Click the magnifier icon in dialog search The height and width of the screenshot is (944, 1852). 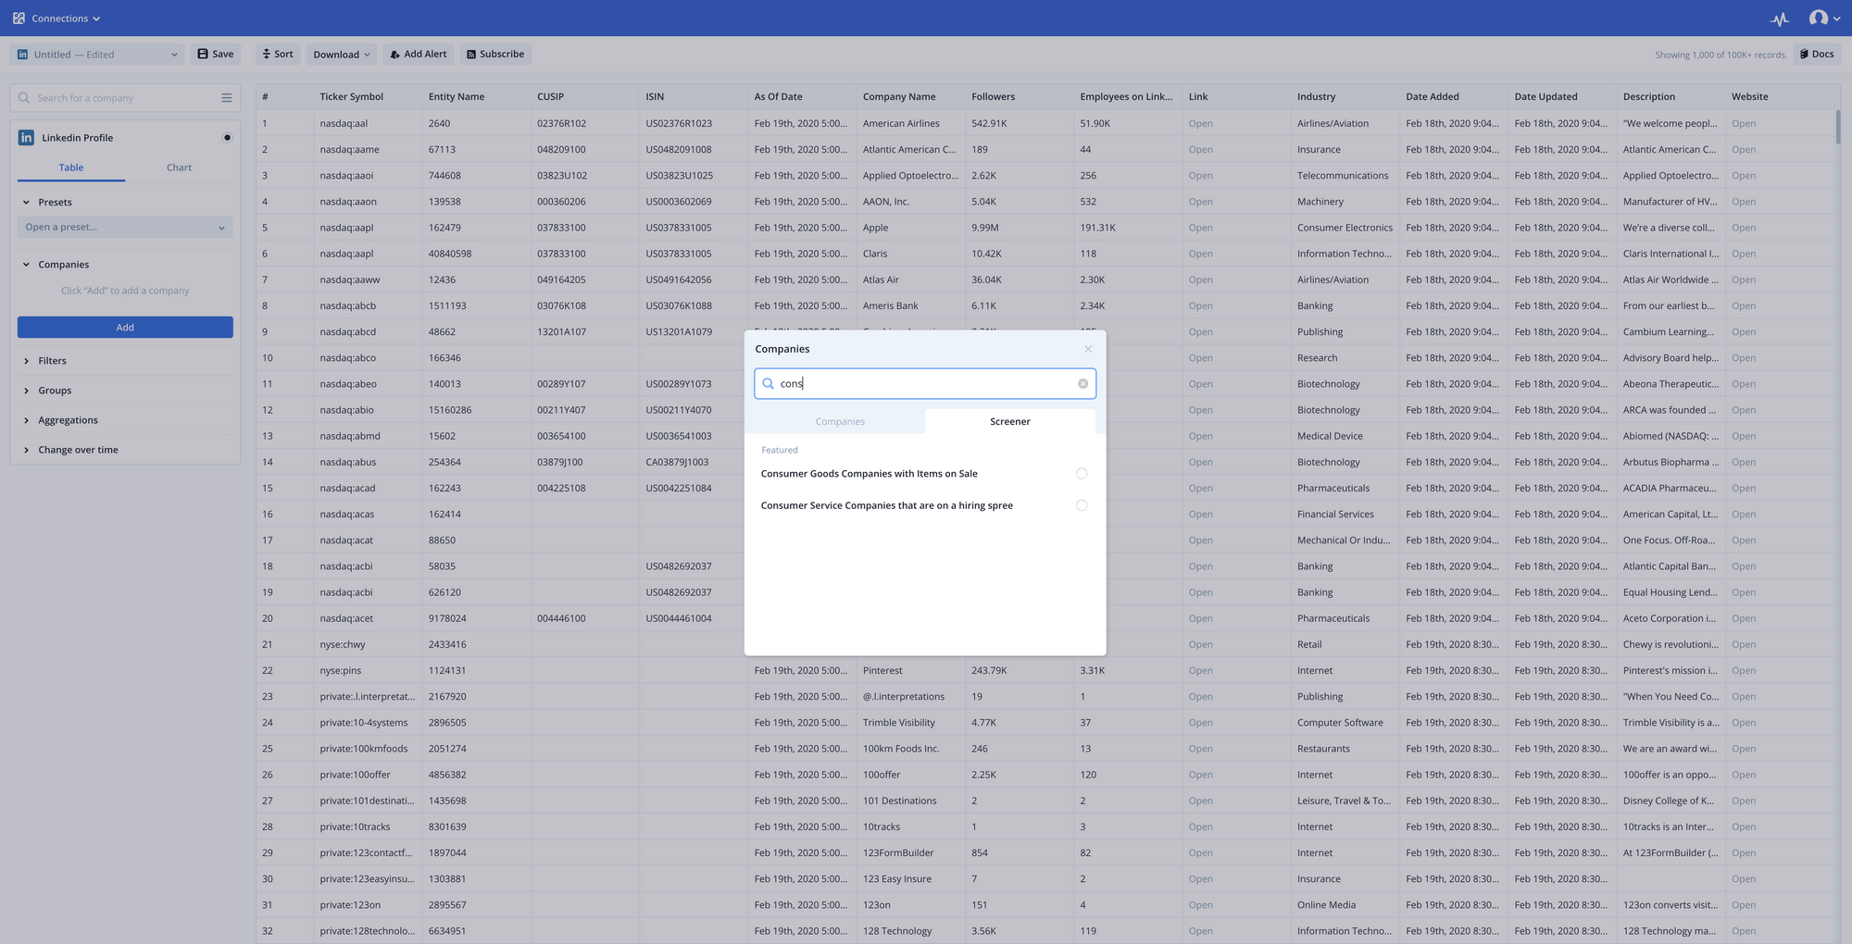(x=768, y=384)
